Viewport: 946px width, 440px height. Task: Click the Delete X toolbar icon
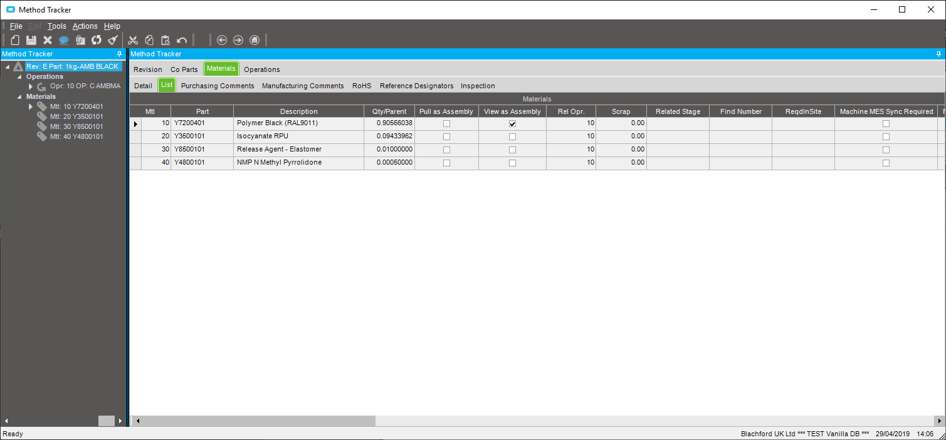[48, 40]
